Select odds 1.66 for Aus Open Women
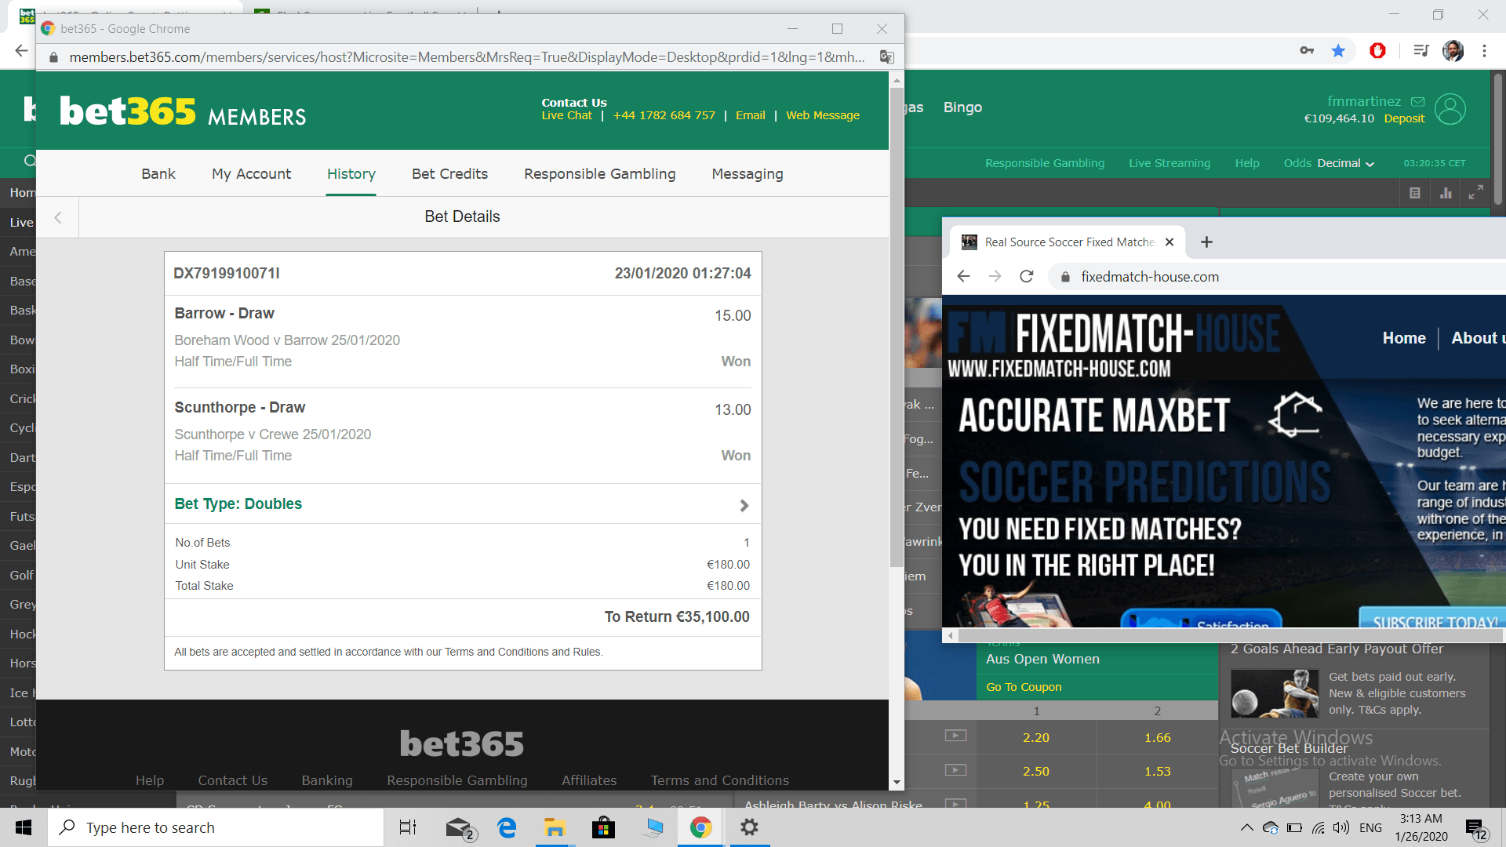The image size is (1506, 847). tap(1157, 737)
